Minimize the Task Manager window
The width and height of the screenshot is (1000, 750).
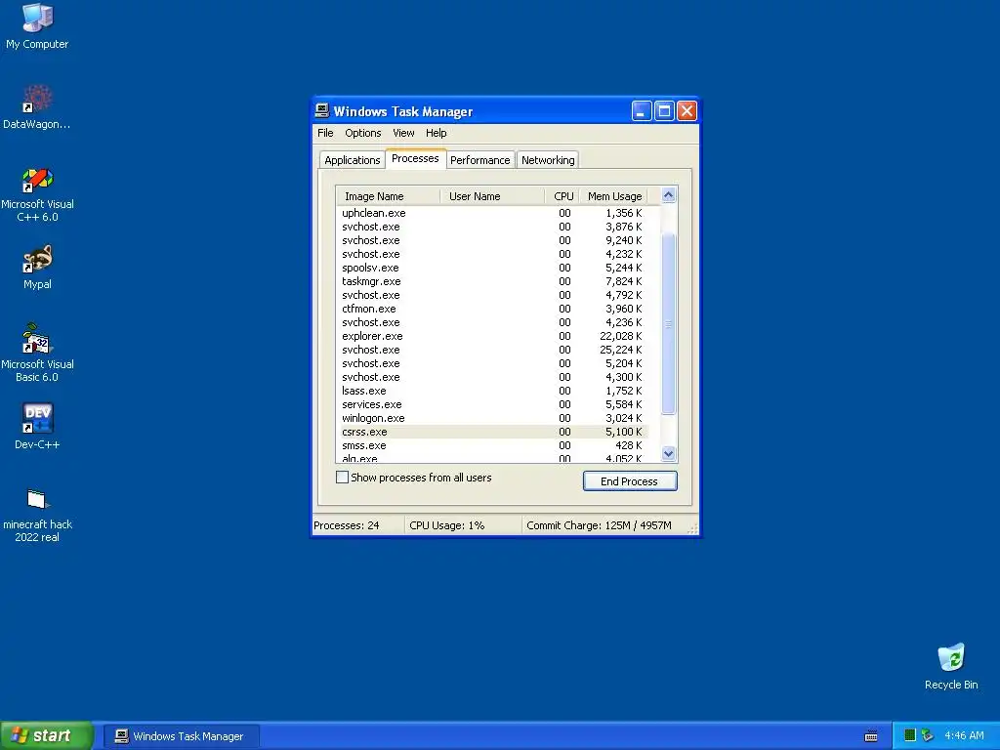click(642, 111)
